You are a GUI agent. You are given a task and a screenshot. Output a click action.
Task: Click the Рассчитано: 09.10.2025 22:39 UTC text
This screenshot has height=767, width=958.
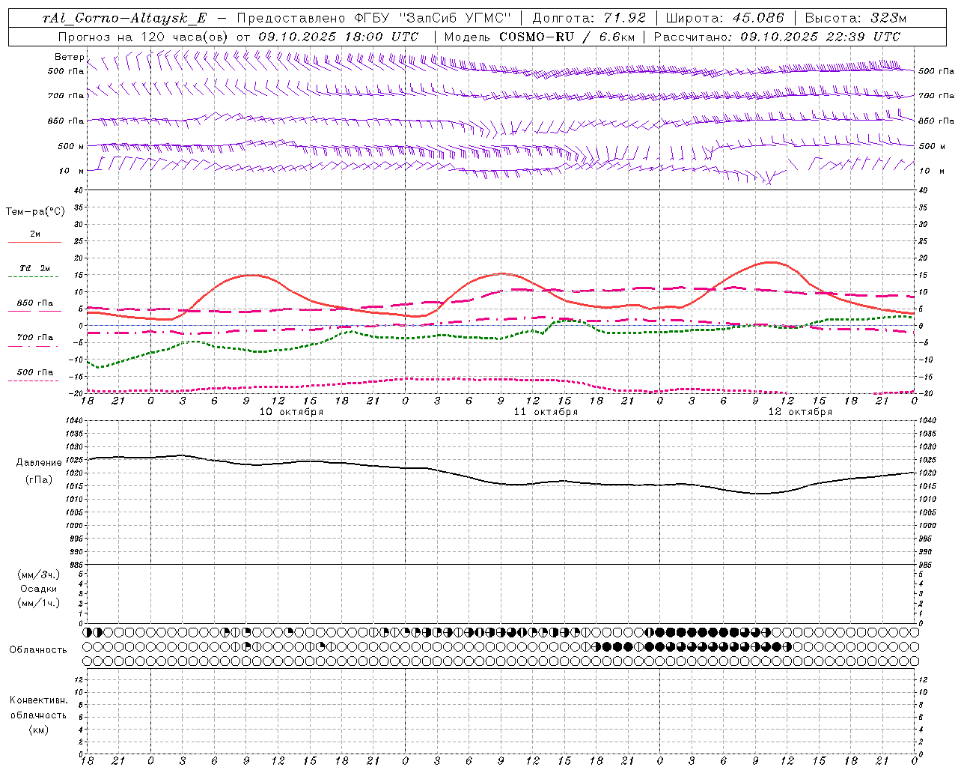tap(778, 37)
